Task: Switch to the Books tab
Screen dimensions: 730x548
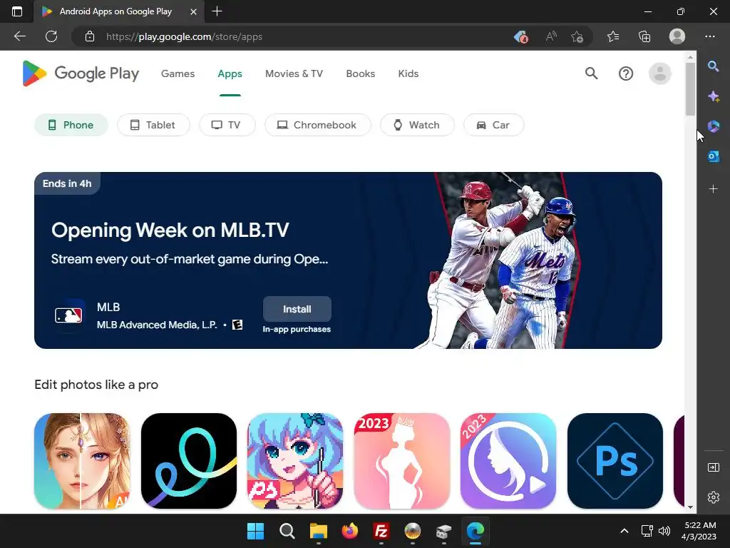Action: click(x=360, y=73)
